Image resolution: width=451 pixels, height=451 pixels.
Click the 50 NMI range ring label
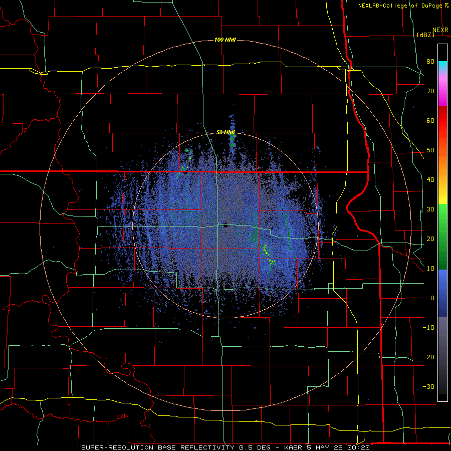pos(225,132)
